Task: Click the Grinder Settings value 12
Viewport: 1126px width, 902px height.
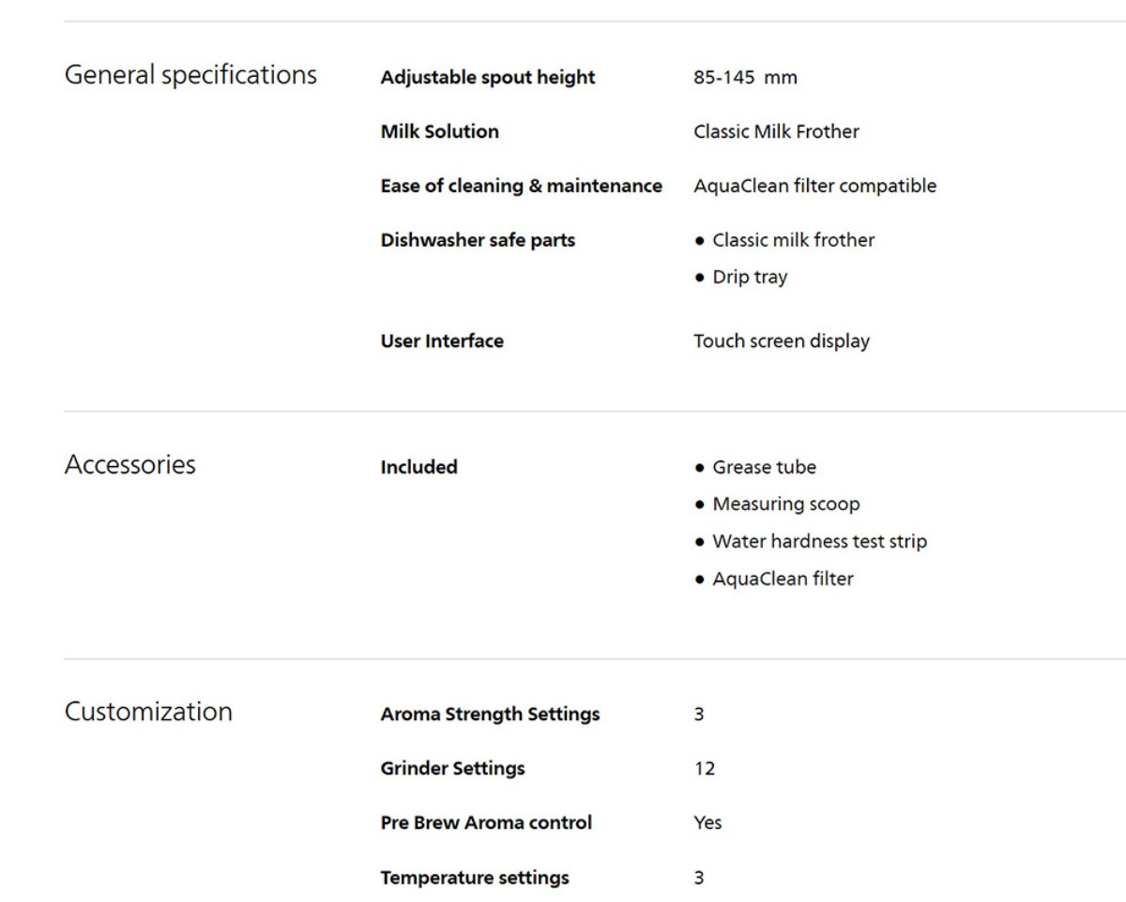Action: click(704, 770)
